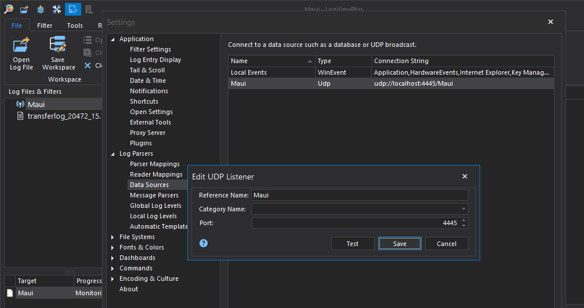Open Proxy Server settings

point(147,133)
